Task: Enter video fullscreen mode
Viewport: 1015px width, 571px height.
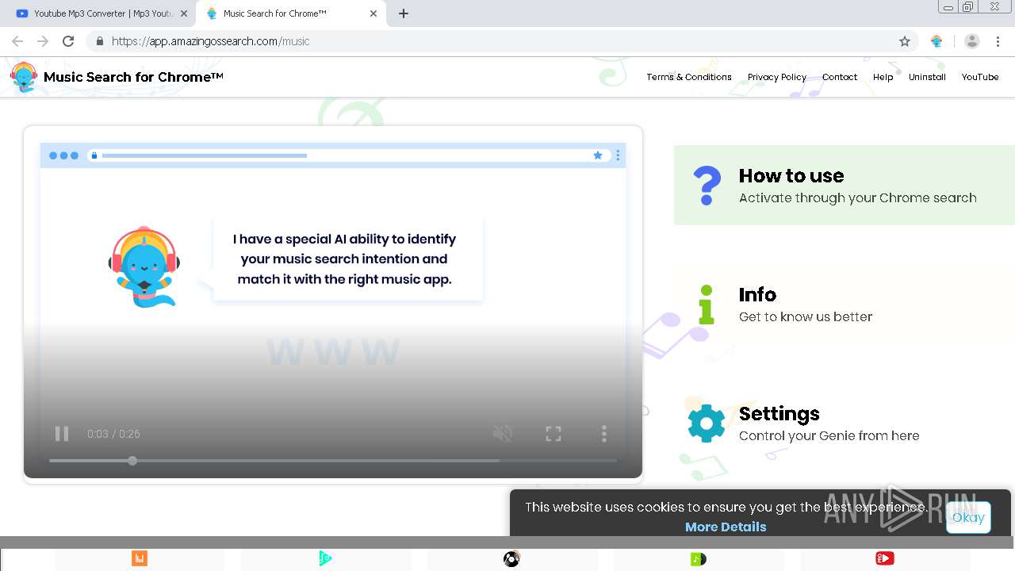Action: [553, 434]
